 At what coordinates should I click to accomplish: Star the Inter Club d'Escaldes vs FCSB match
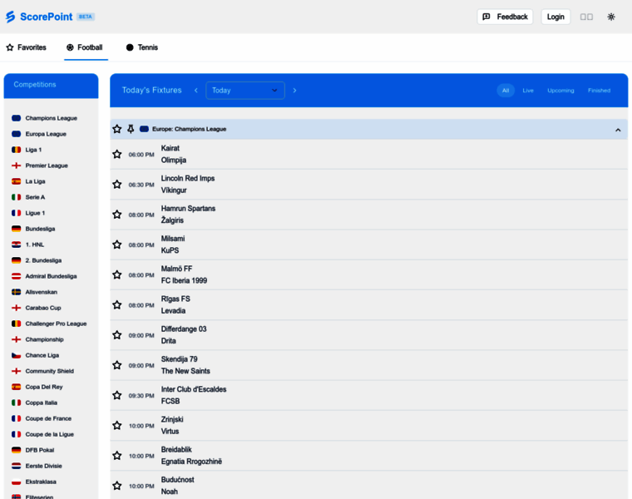(117, 395)
